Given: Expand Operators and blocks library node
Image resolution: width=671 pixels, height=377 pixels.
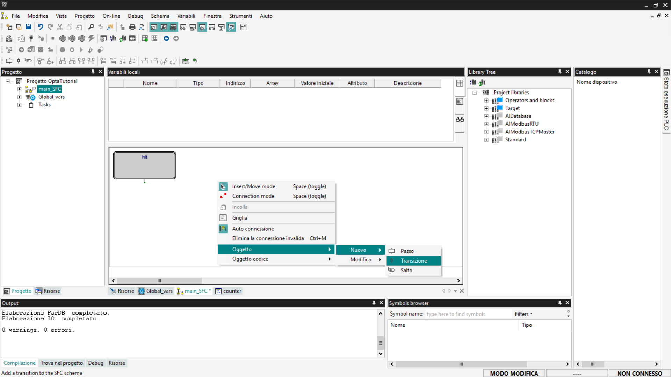Looking at the screenshot, I should click(x=486, y=101).
